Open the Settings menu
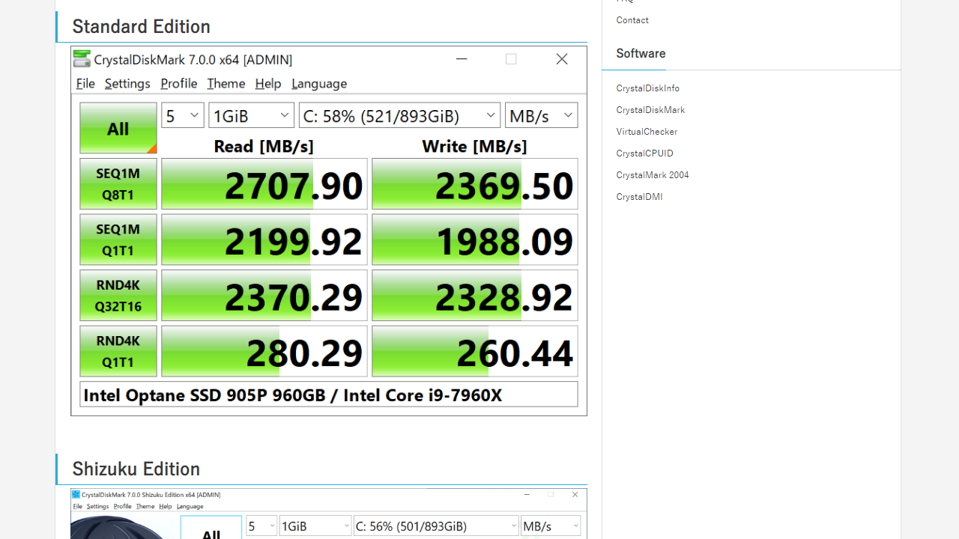This screenshot has height=539, width=959. point(127,83)
